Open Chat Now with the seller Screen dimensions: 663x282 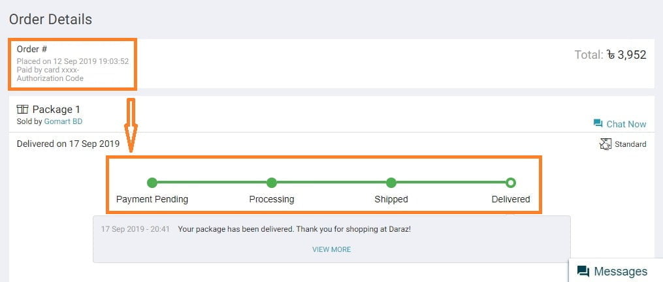tap(626, 124)
